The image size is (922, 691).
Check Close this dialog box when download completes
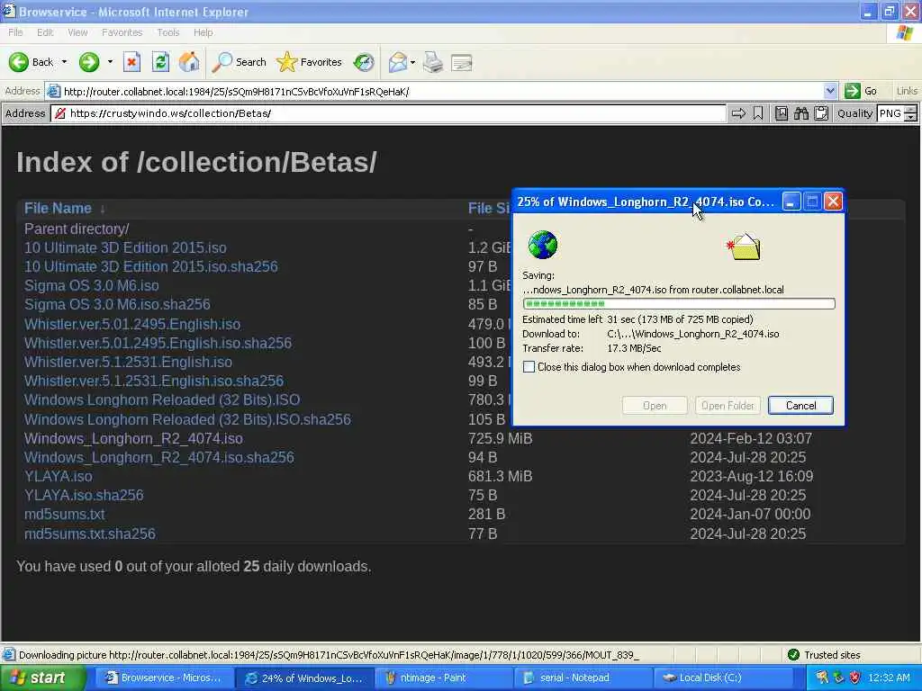click(529, 367)
